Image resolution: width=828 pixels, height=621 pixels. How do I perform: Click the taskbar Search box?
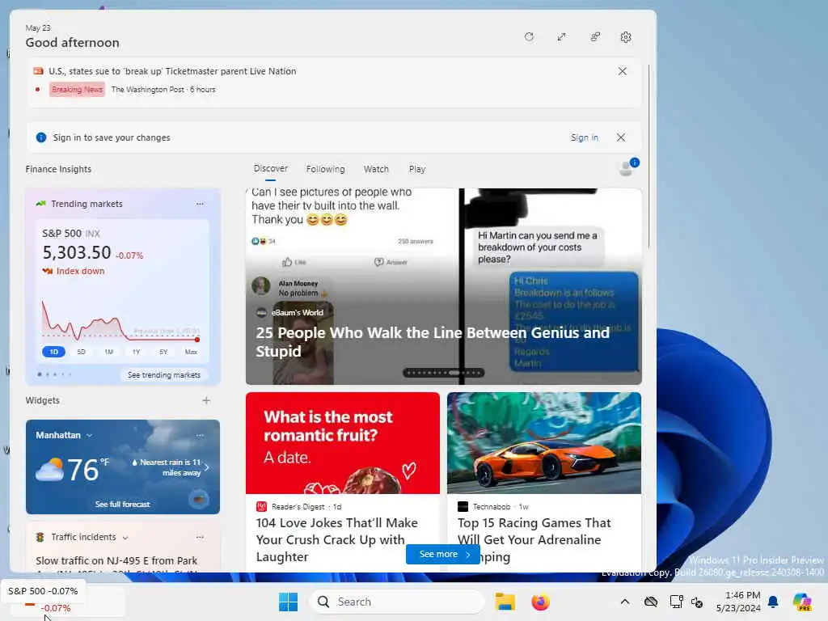click(x=397, y=602)
